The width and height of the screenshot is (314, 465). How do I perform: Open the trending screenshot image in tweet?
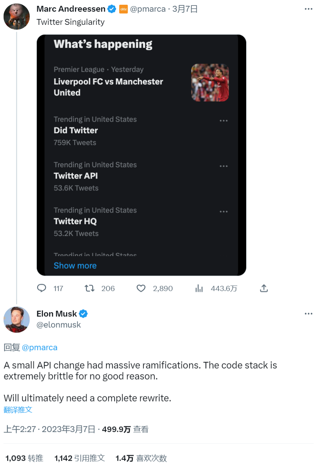(x=142, y=155)
